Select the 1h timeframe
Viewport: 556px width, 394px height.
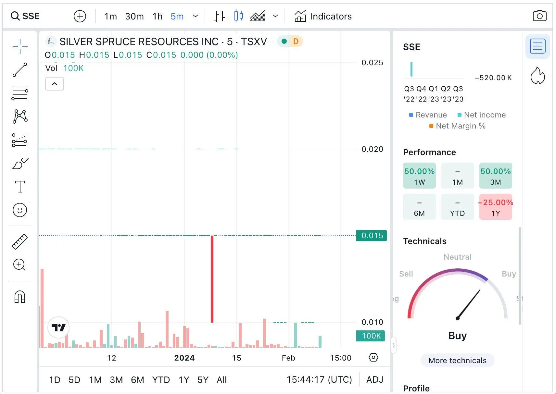click(158, 16)
